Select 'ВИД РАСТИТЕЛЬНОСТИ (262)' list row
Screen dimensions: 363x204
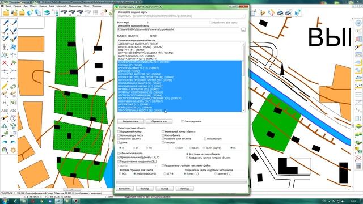click(x=180, y=47)
